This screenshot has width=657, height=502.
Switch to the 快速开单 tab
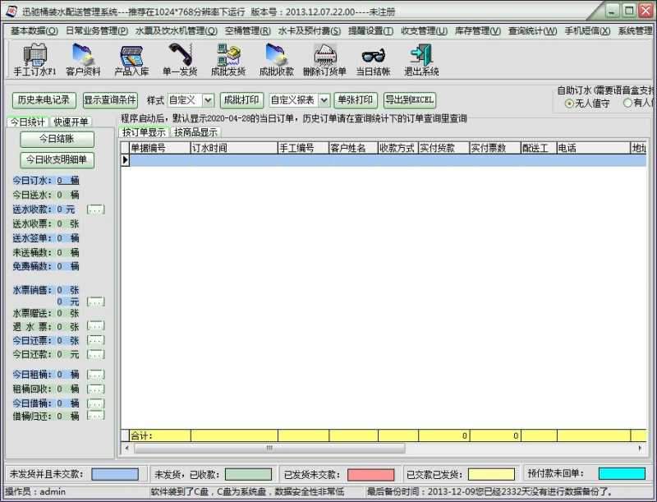point(72,122)
